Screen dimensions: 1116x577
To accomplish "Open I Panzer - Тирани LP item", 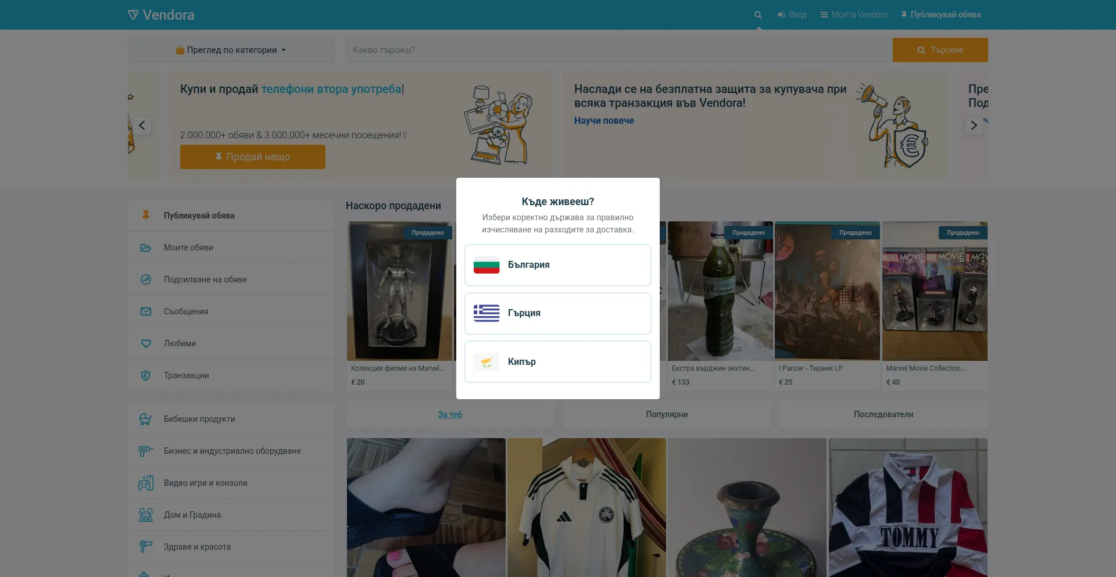I will point(827,306).
